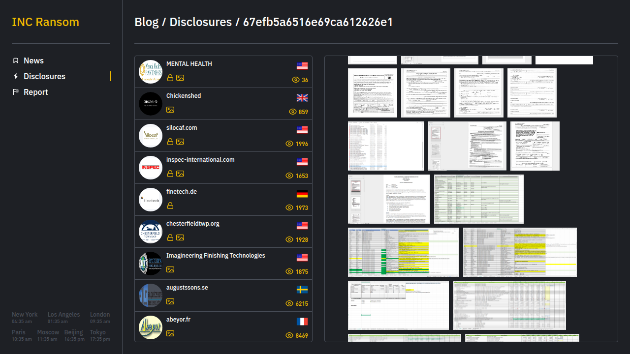
Task: Open the file listing screenshot thumbnail
Action: (386, 146)
